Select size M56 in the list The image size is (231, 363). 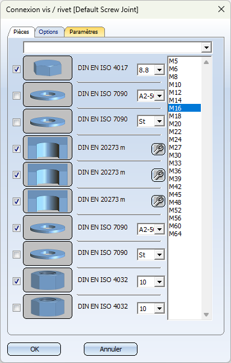185,218
